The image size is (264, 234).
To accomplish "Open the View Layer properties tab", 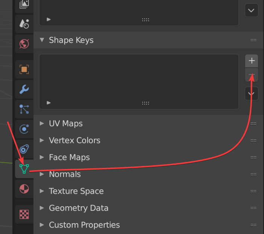I will (24, 5).
